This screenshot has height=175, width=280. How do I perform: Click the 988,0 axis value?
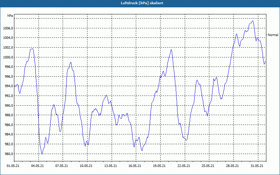tap(9, 115)
